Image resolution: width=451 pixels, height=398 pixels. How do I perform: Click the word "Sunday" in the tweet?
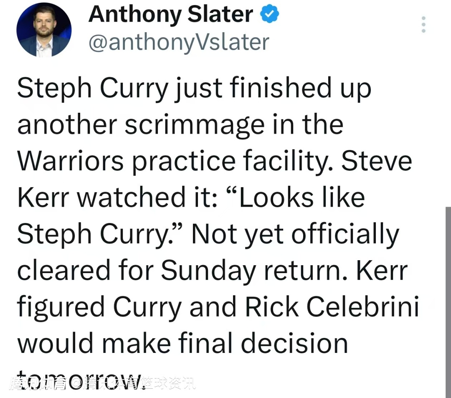(208, 270)
